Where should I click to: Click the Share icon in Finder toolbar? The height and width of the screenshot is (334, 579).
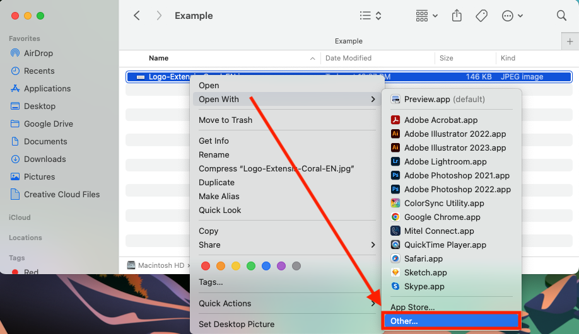click(x=458, y=16)
